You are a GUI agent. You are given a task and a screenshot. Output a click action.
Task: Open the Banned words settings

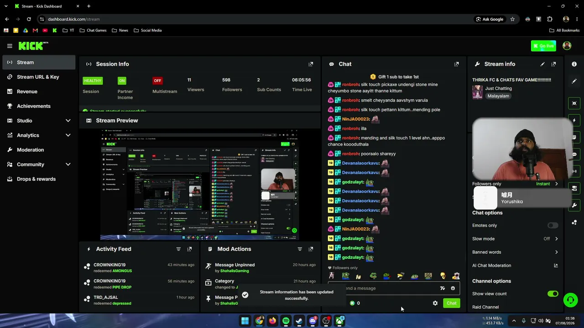tap(515, 252)
